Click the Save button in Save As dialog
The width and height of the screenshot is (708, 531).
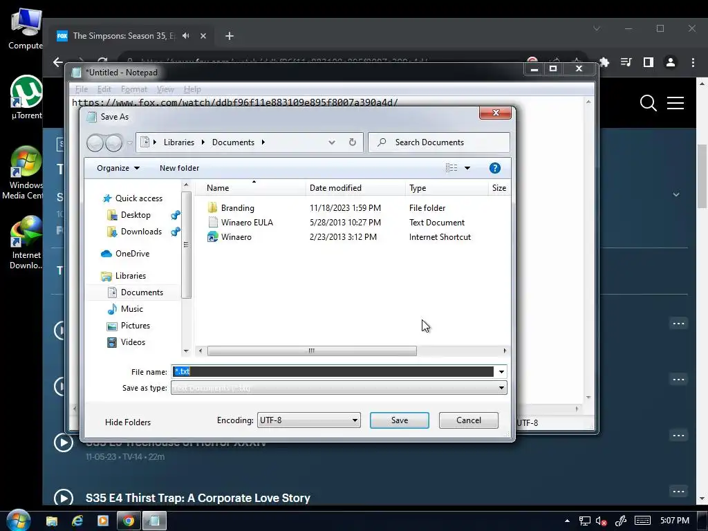(x=399, y=420)
